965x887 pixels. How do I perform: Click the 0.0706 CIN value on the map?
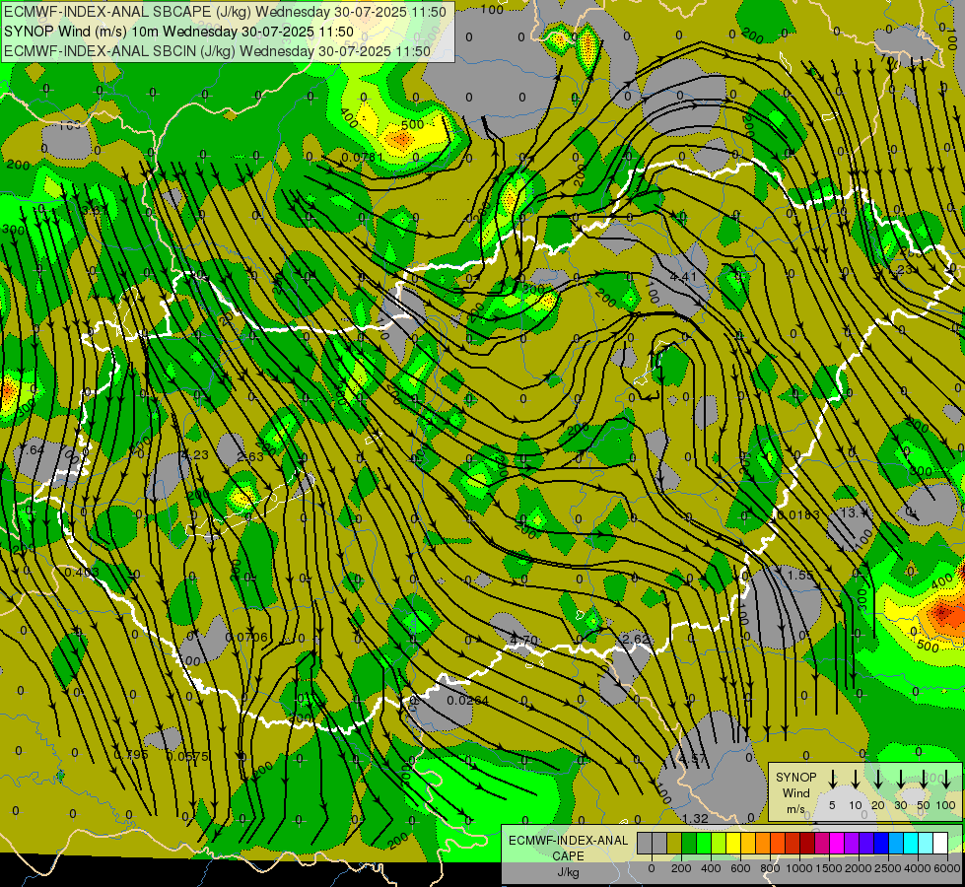(246, 637)
